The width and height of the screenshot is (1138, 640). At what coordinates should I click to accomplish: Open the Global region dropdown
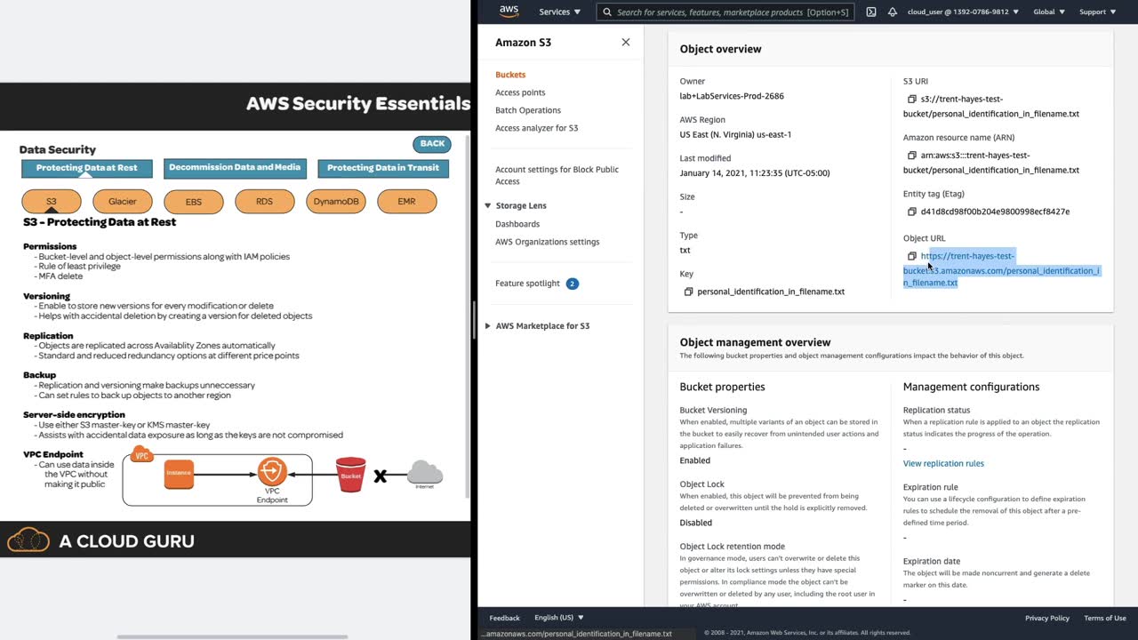click(x=1049, y=12)
